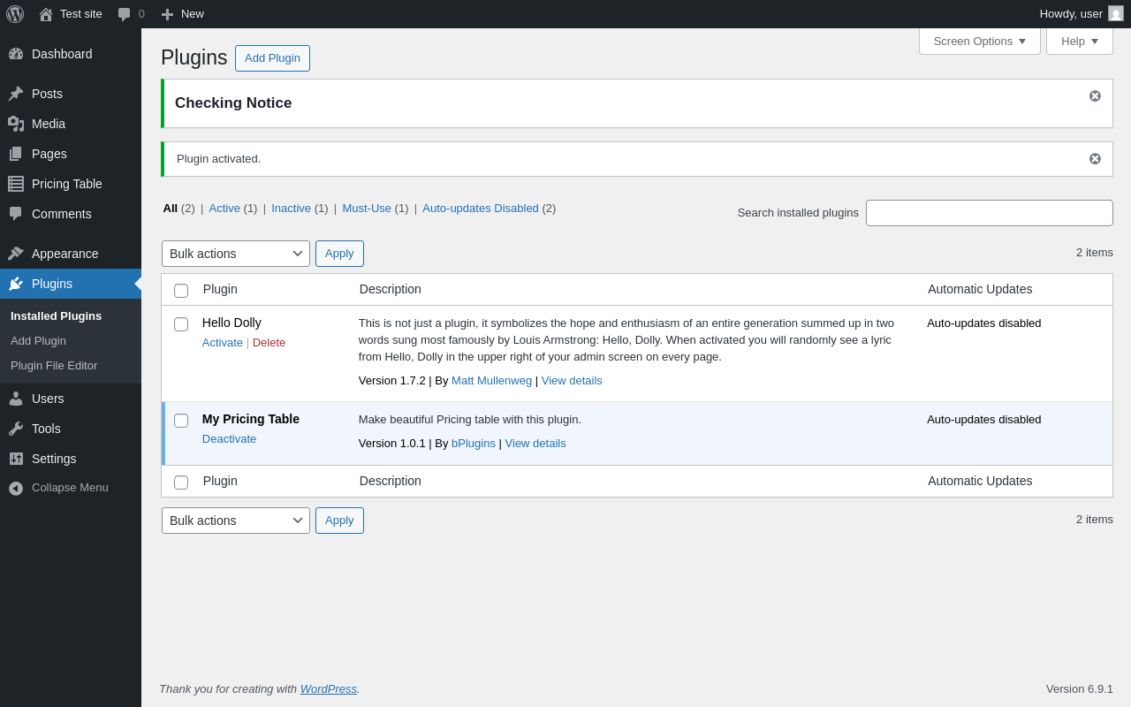Click the Collapse Menu arrow icon
The width and height of the screenshot is (1131, 707).
tap(16, 488)
